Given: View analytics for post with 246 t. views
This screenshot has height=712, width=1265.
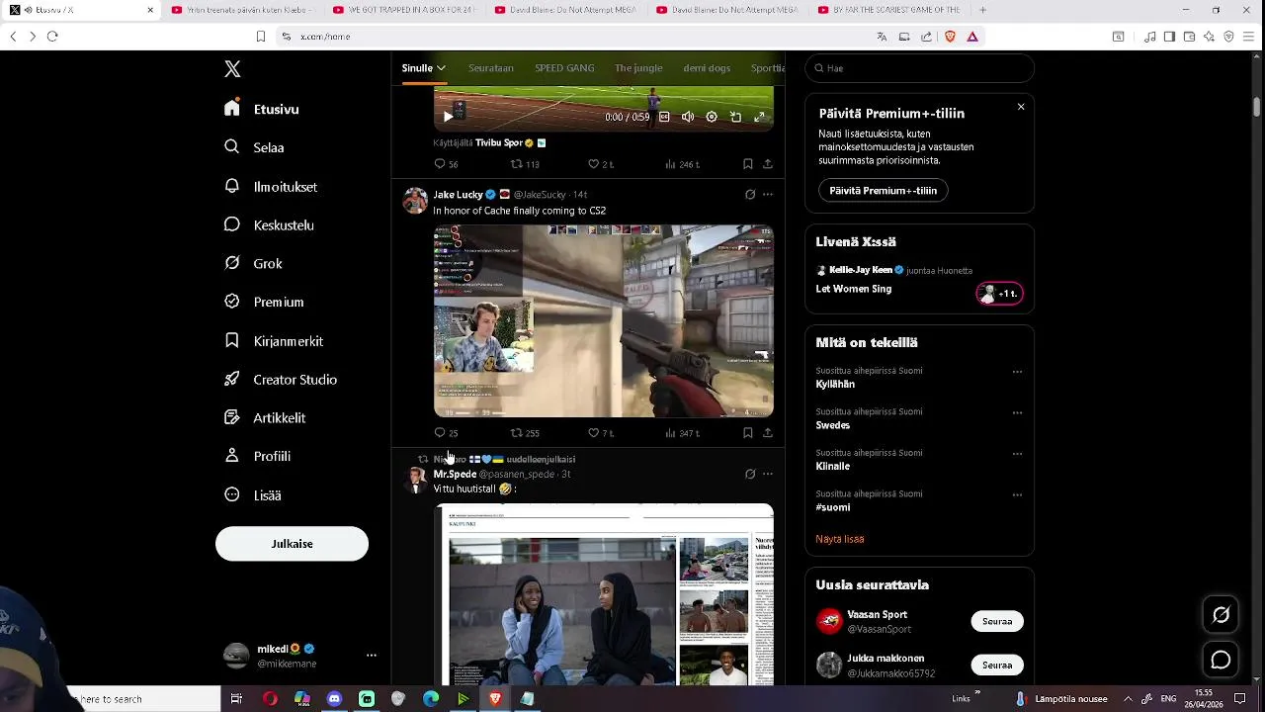Looking at the screenshot, I should tap(682, 164).
